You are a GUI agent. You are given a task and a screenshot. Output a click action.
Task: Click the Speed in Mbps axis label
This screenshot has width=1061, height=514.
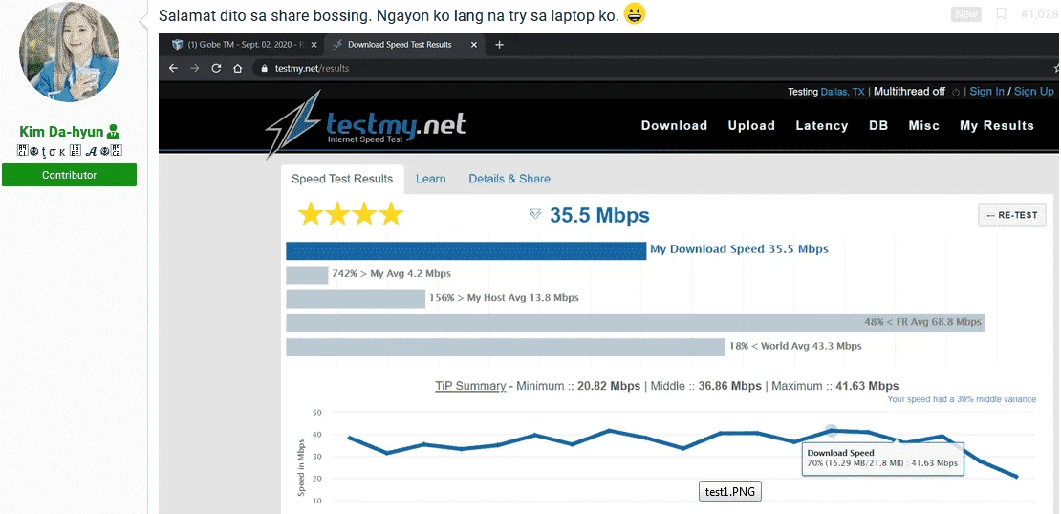pos(302,466)
